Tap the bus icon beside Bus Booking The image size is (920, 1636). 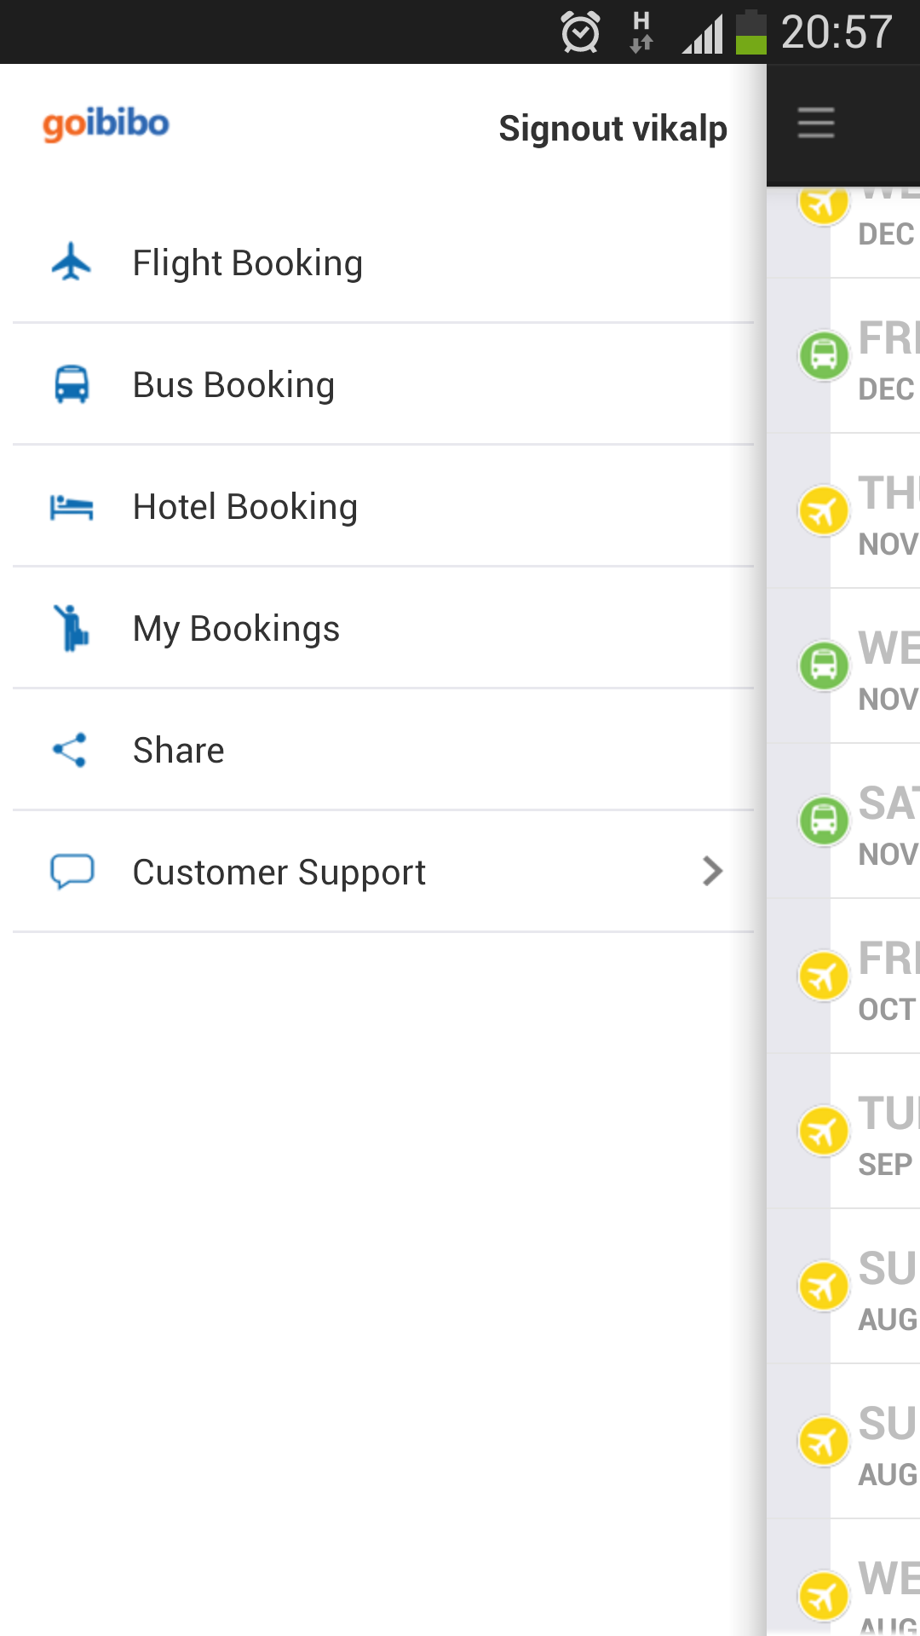pos(72,384)
